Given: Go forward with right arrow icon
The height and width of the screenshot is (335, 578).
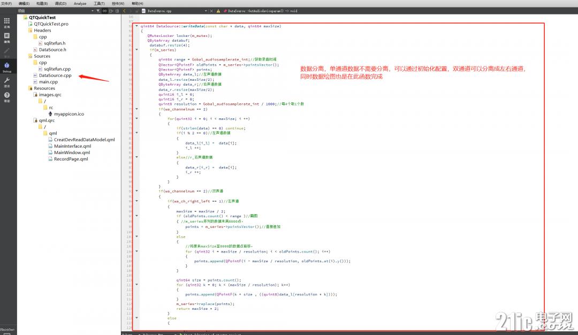Looking at the screenshot, I should click(x=131, y=11).
